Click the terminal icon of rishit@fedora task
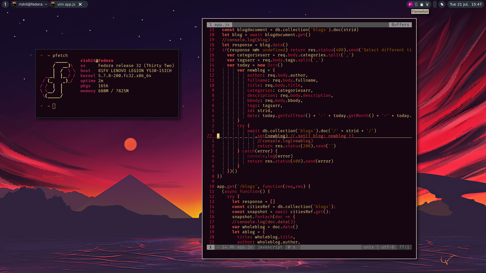Viewport: 486px width, 273px height. pyautogui.click(x=14, y=4)
